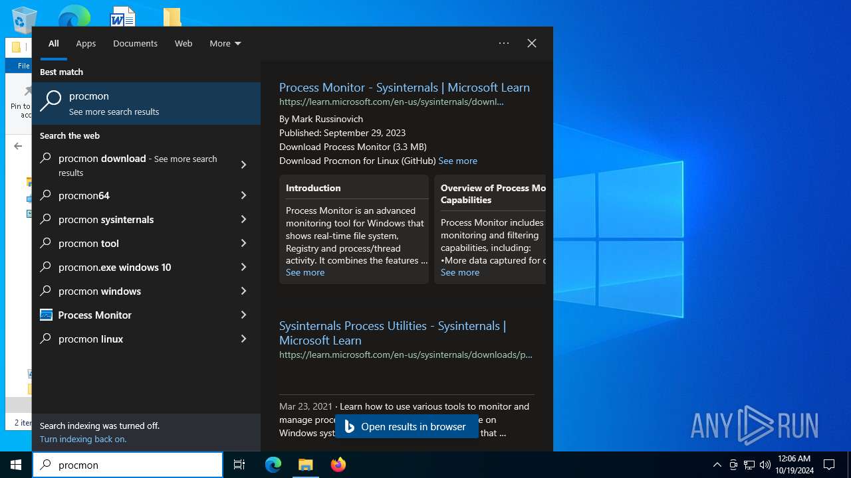Open the Word document desktop icon
Screen dimensions: 851x478
122,16
